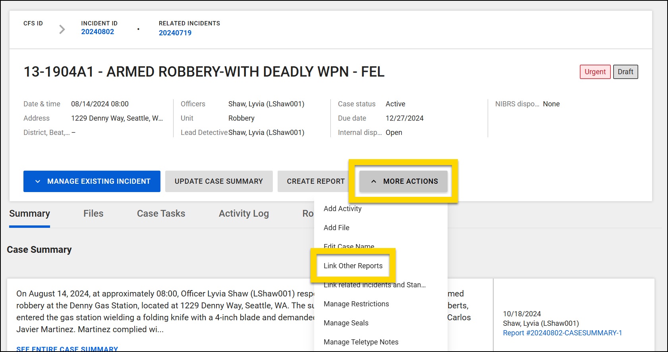Click Update Case Summary button
This screenshot has width=668, height=352.
coord(219,181)
